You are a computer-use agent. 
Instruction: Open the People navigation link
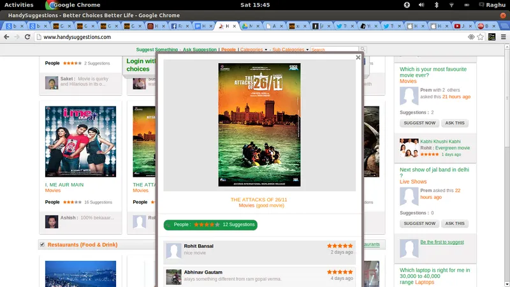pos(228,50)
